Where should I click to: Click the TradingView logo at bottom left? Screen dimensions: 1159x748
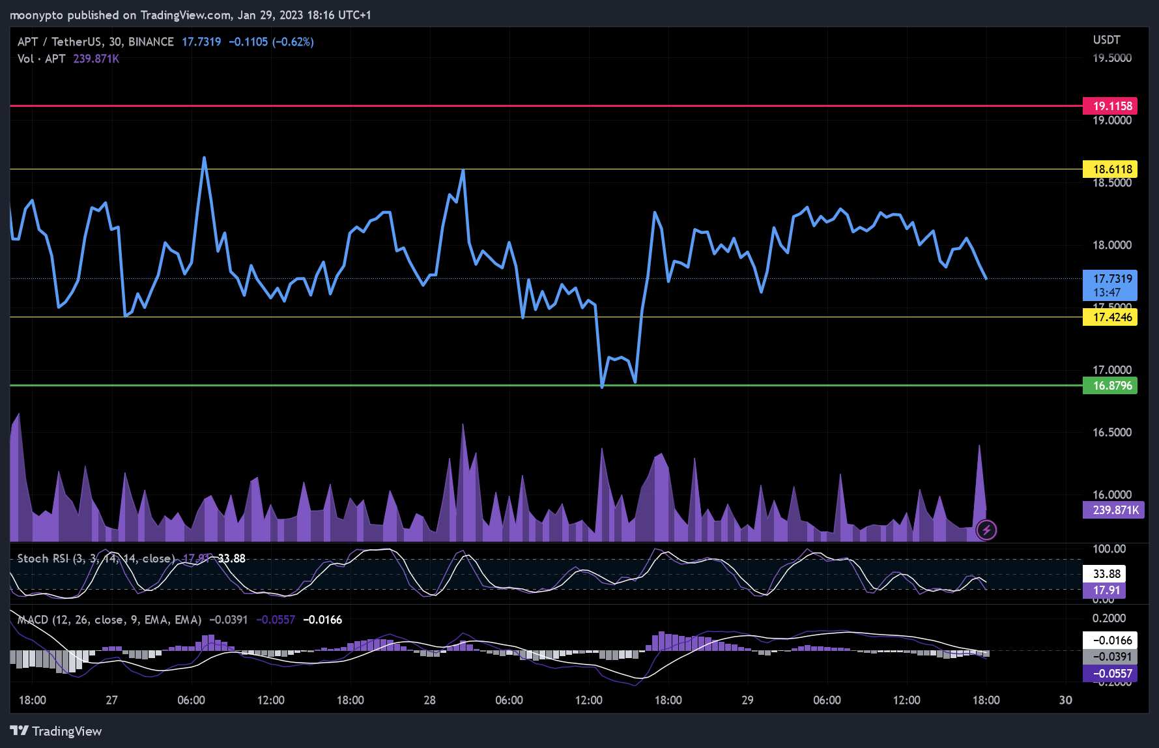pyautogui.click(x=56, y=731)
